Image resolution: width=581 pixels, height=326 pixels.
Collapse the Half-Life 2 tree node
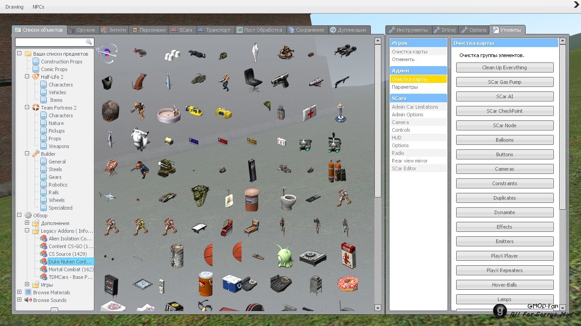(27, 77)
